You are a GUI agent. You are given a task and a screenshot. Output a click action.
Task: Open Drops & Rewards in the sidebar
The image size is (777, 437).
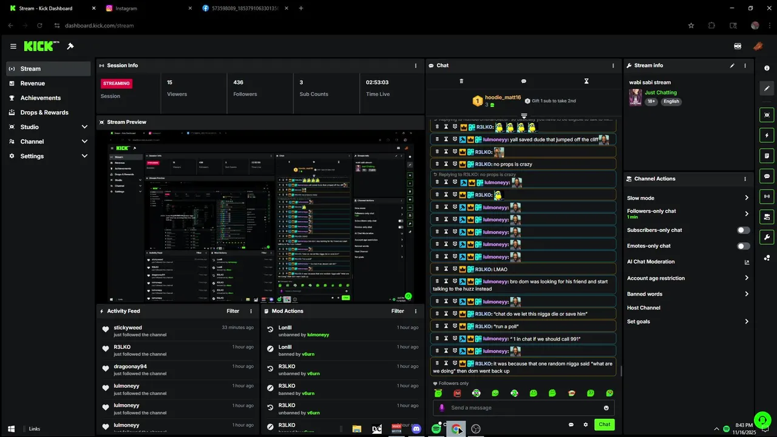click(x=49, y=112)
